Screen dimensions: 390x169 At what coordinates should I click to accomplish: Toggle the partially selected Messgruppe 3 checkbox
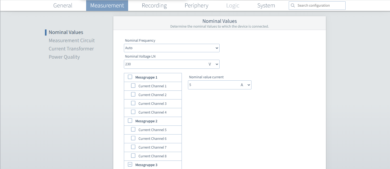(x=130, y=164)
